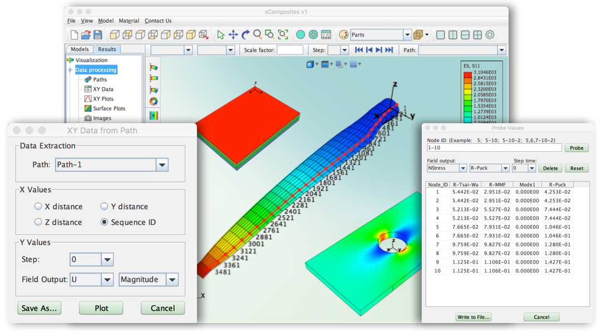Screen dimensions: 602x333
Task: Click the Node ID input field
Action: coord(495,148)
